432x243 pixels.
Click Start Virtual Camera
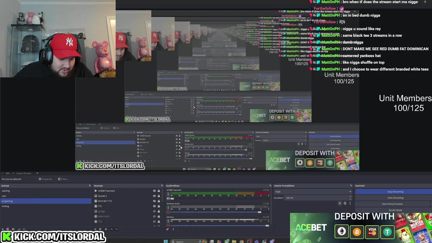click(392, 204)
